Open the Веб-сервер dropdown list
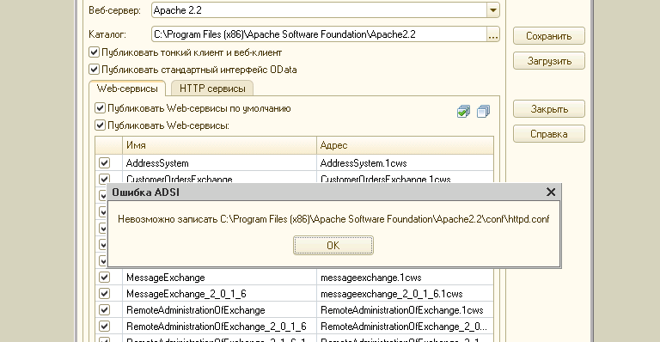660x342 pixels. point(493,10)
